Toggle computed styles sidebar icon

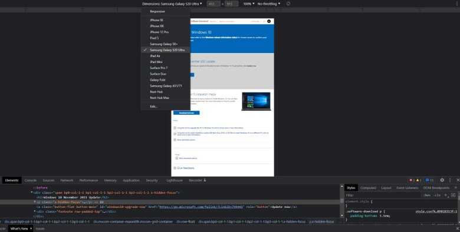(454, 195)
